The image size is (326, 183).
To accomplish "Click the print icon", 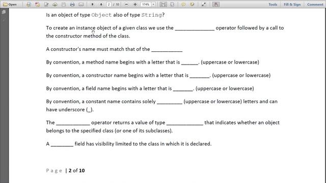I will (x=72, y=5).
